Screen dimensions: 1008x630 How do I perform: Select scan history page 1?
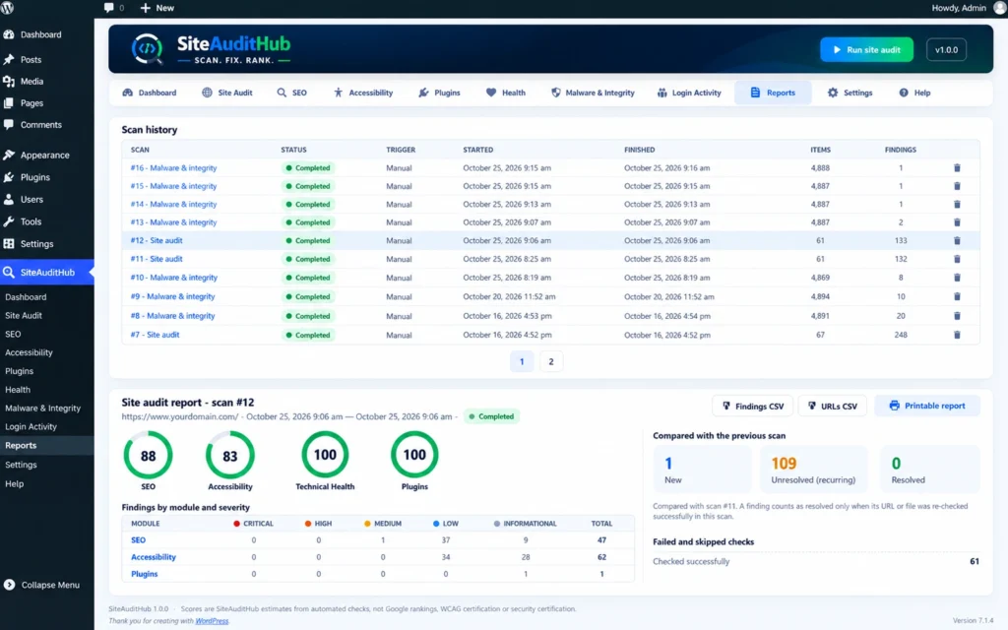[522, 361]
